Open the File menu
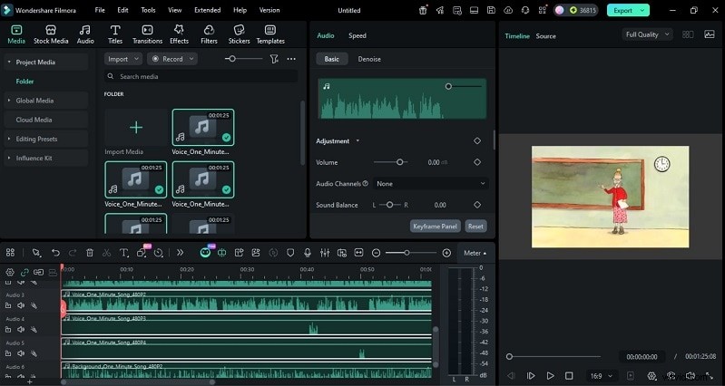The width and height of the screenshot is (725, 386). tap(100, 10)
